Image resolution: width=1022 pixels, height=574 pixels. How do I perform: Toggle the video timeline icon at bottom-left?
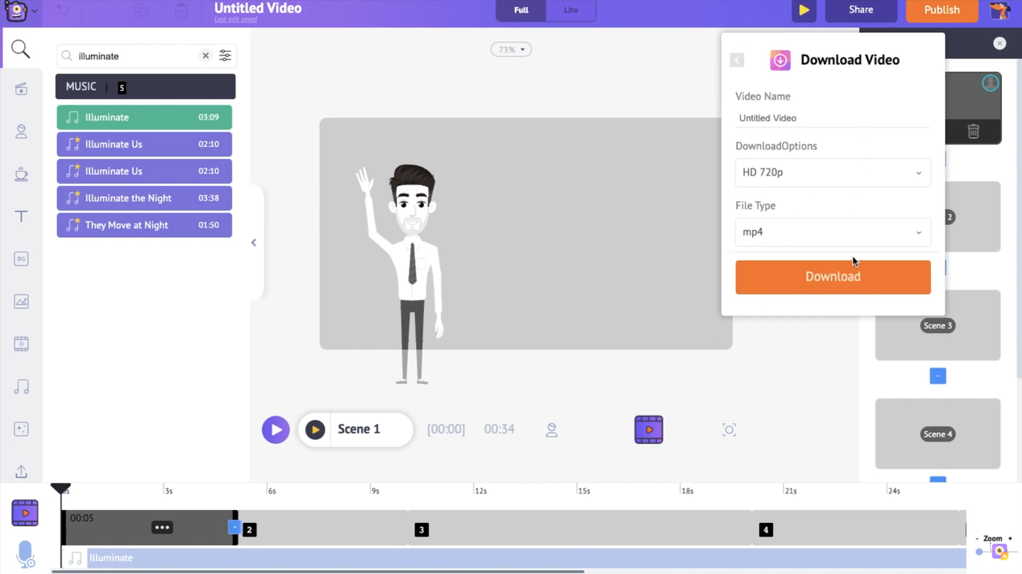[x=25, y=513]
